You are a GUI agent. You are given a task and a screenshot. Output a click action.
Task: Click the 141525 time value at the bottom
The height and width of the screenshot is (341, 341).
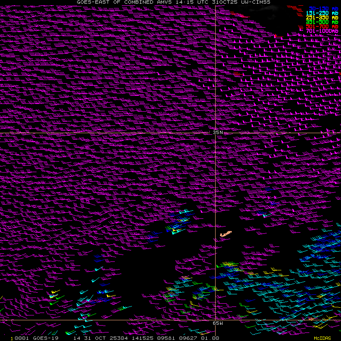tap(142, 338)
